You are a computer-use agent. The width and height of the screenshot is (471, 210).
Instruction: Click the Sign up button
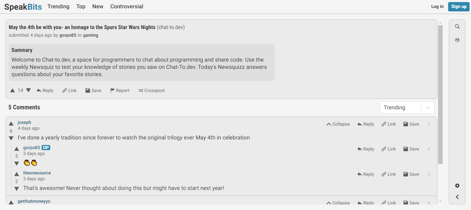459,7
